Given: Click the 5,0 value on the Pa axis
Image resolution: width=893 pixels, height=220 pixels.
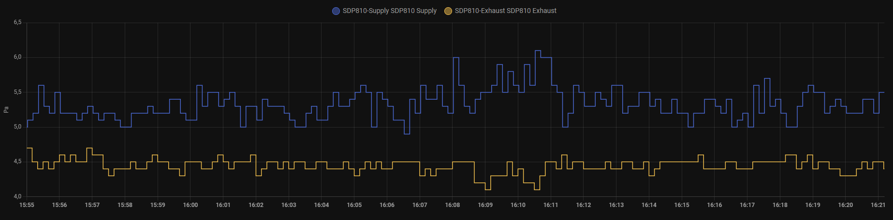Looking at the screenshot, I should 18,127.
